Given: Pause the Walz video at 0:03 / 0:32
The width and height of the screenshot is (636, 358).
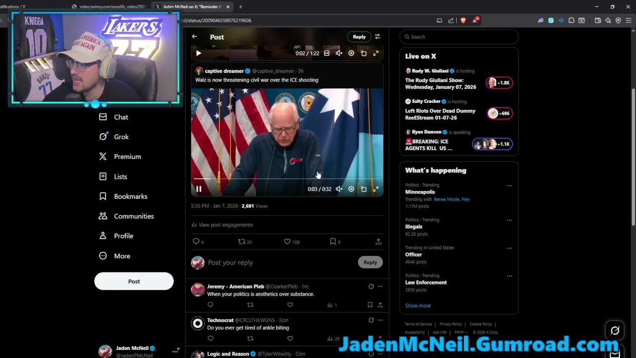Looking at the screenshot, I should point(198,189).
